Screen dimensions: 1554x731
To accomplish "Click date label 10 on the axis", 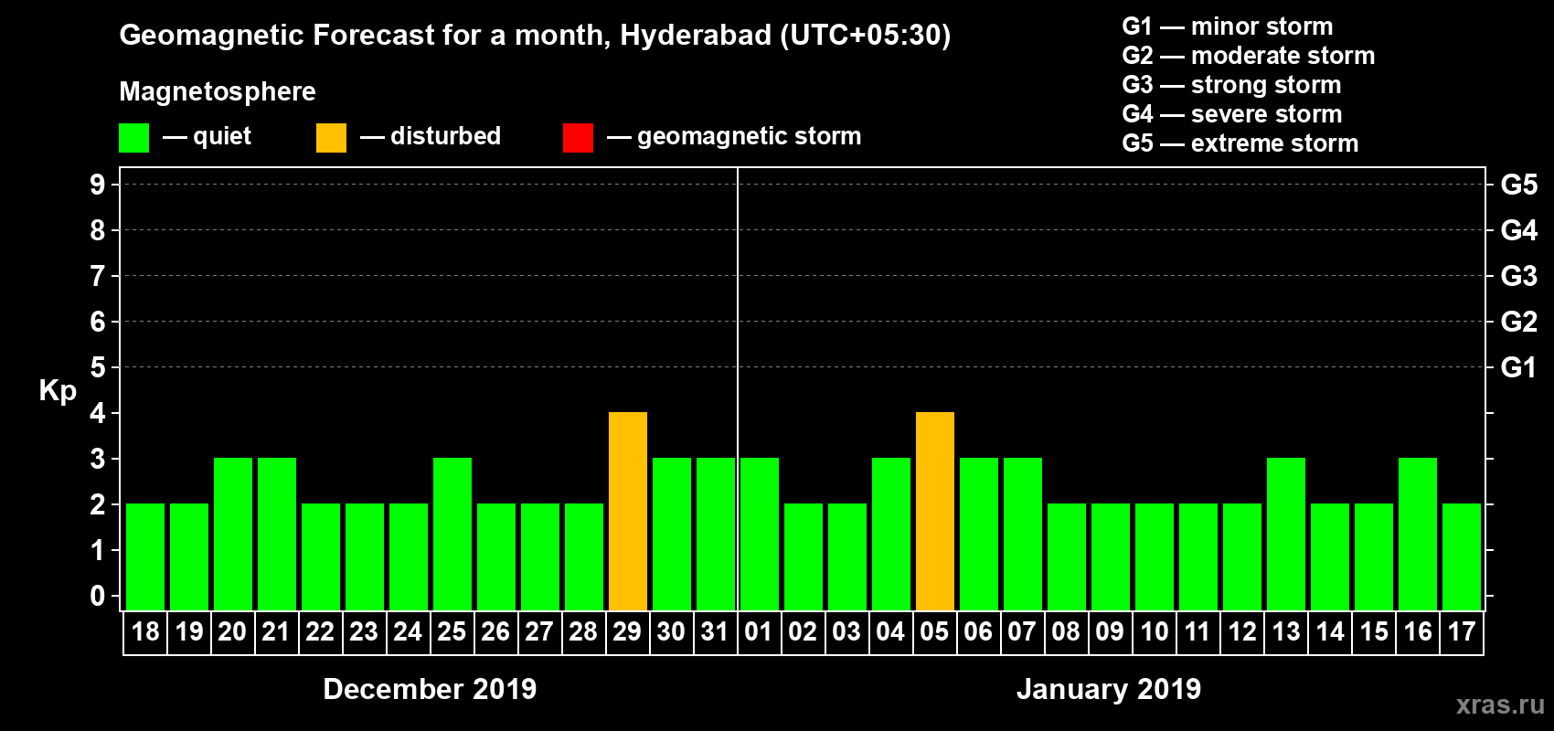I will 1155,631.
